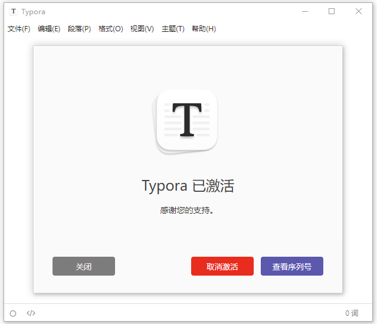377x324 pixels.
Task: Open the 格式(O) menu
Action: [x=110, y=29]
